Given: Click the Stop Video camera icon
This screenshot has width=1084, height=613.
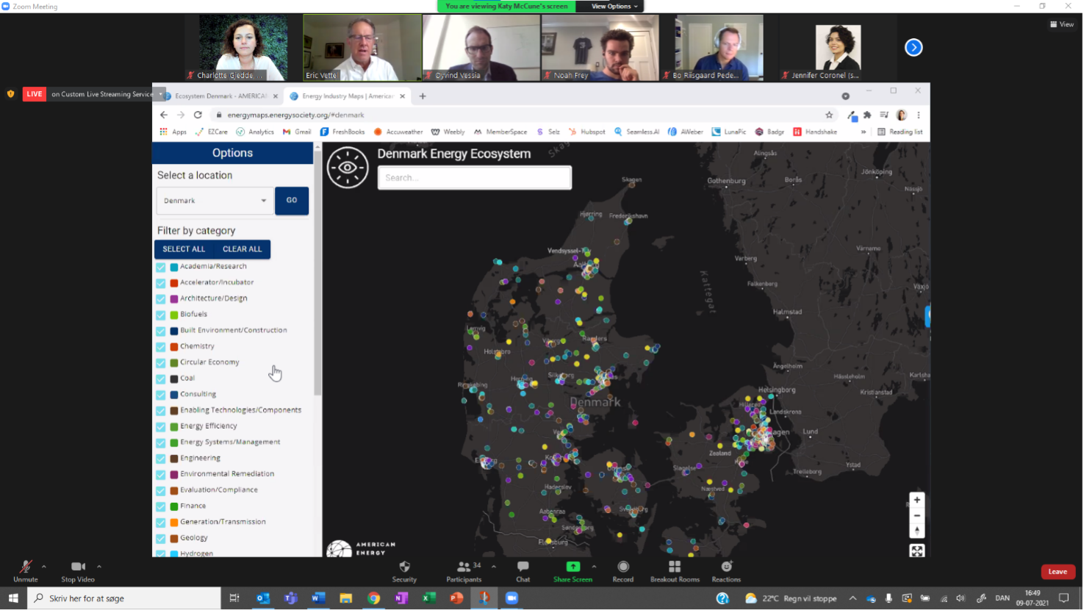Looking at the screenshot, I should [x=78, y=567].
